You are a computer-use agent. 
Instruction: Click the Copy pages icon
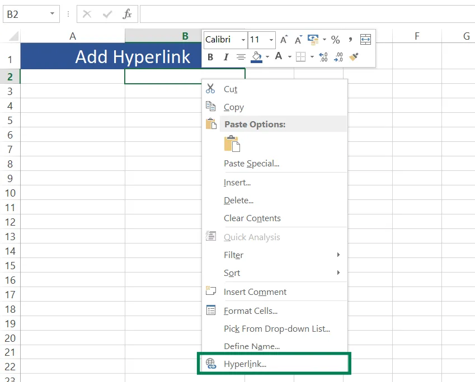[210, 107]
